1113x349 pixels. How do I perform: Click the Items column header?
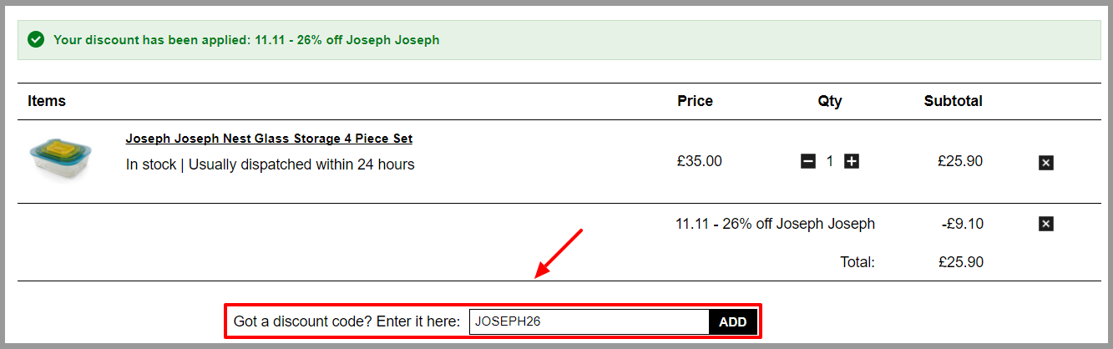(47, 101)
